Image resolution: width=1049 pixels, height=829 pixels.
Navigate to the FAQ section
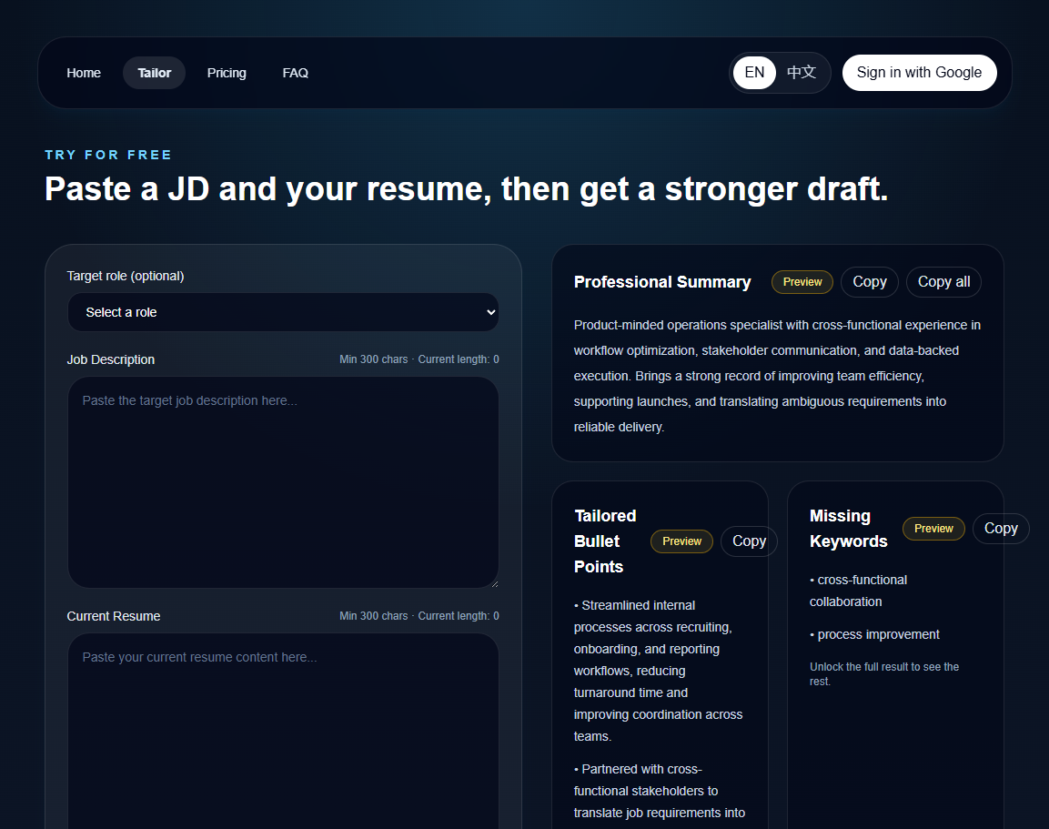[x=295, y=72]
